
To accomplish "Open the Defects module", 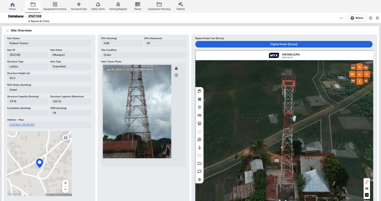I will coord(180,6).
